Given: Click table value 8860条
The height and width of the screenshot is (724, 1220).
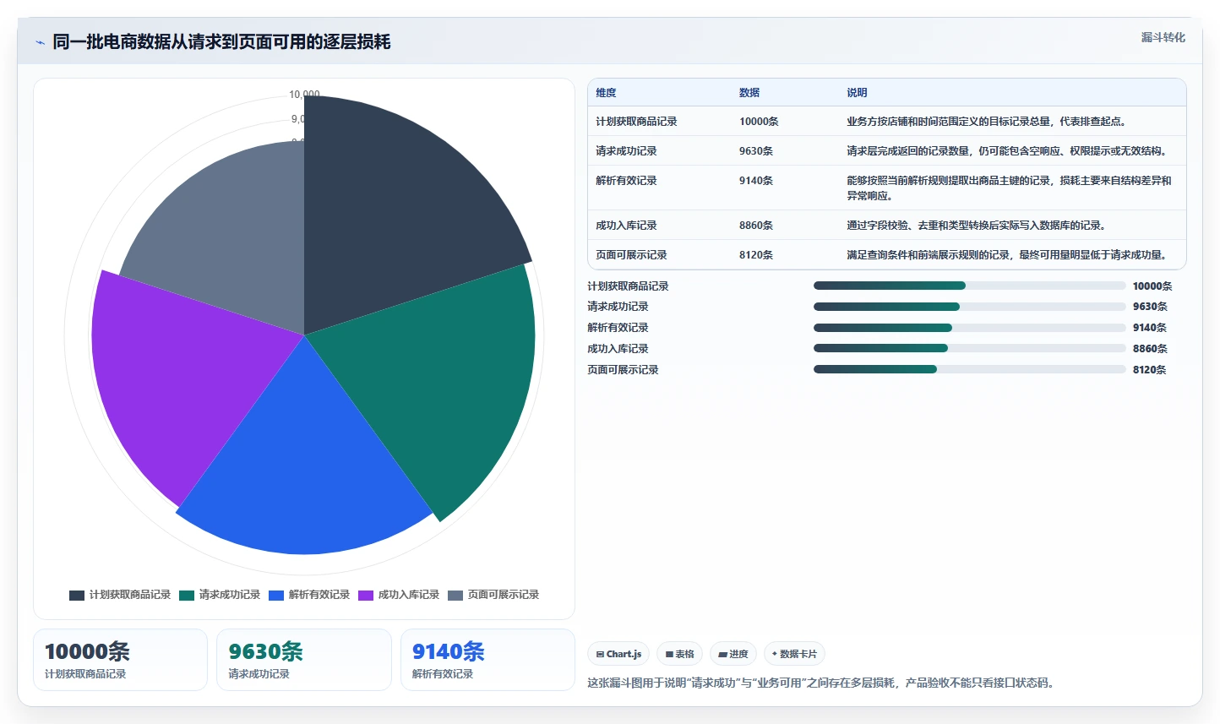Looking at the screenshot, I should 756,226.
